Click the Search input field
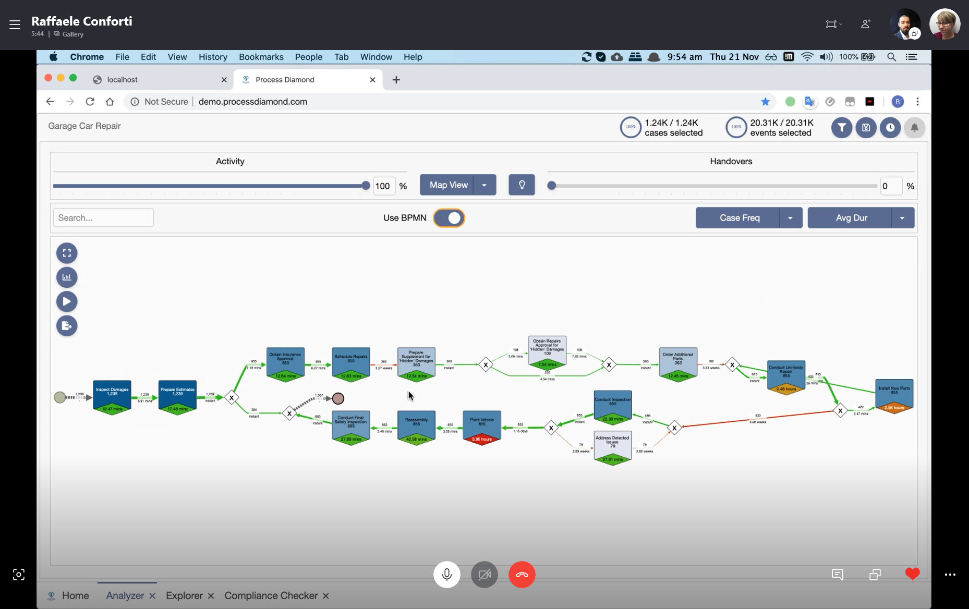 (x=103, y=218)
